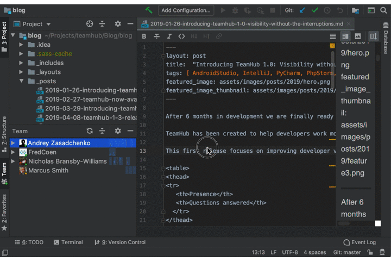
Task: Open the 2019-01-26-introducing-teamhub file in tree
Action: (x=86, y=90)
